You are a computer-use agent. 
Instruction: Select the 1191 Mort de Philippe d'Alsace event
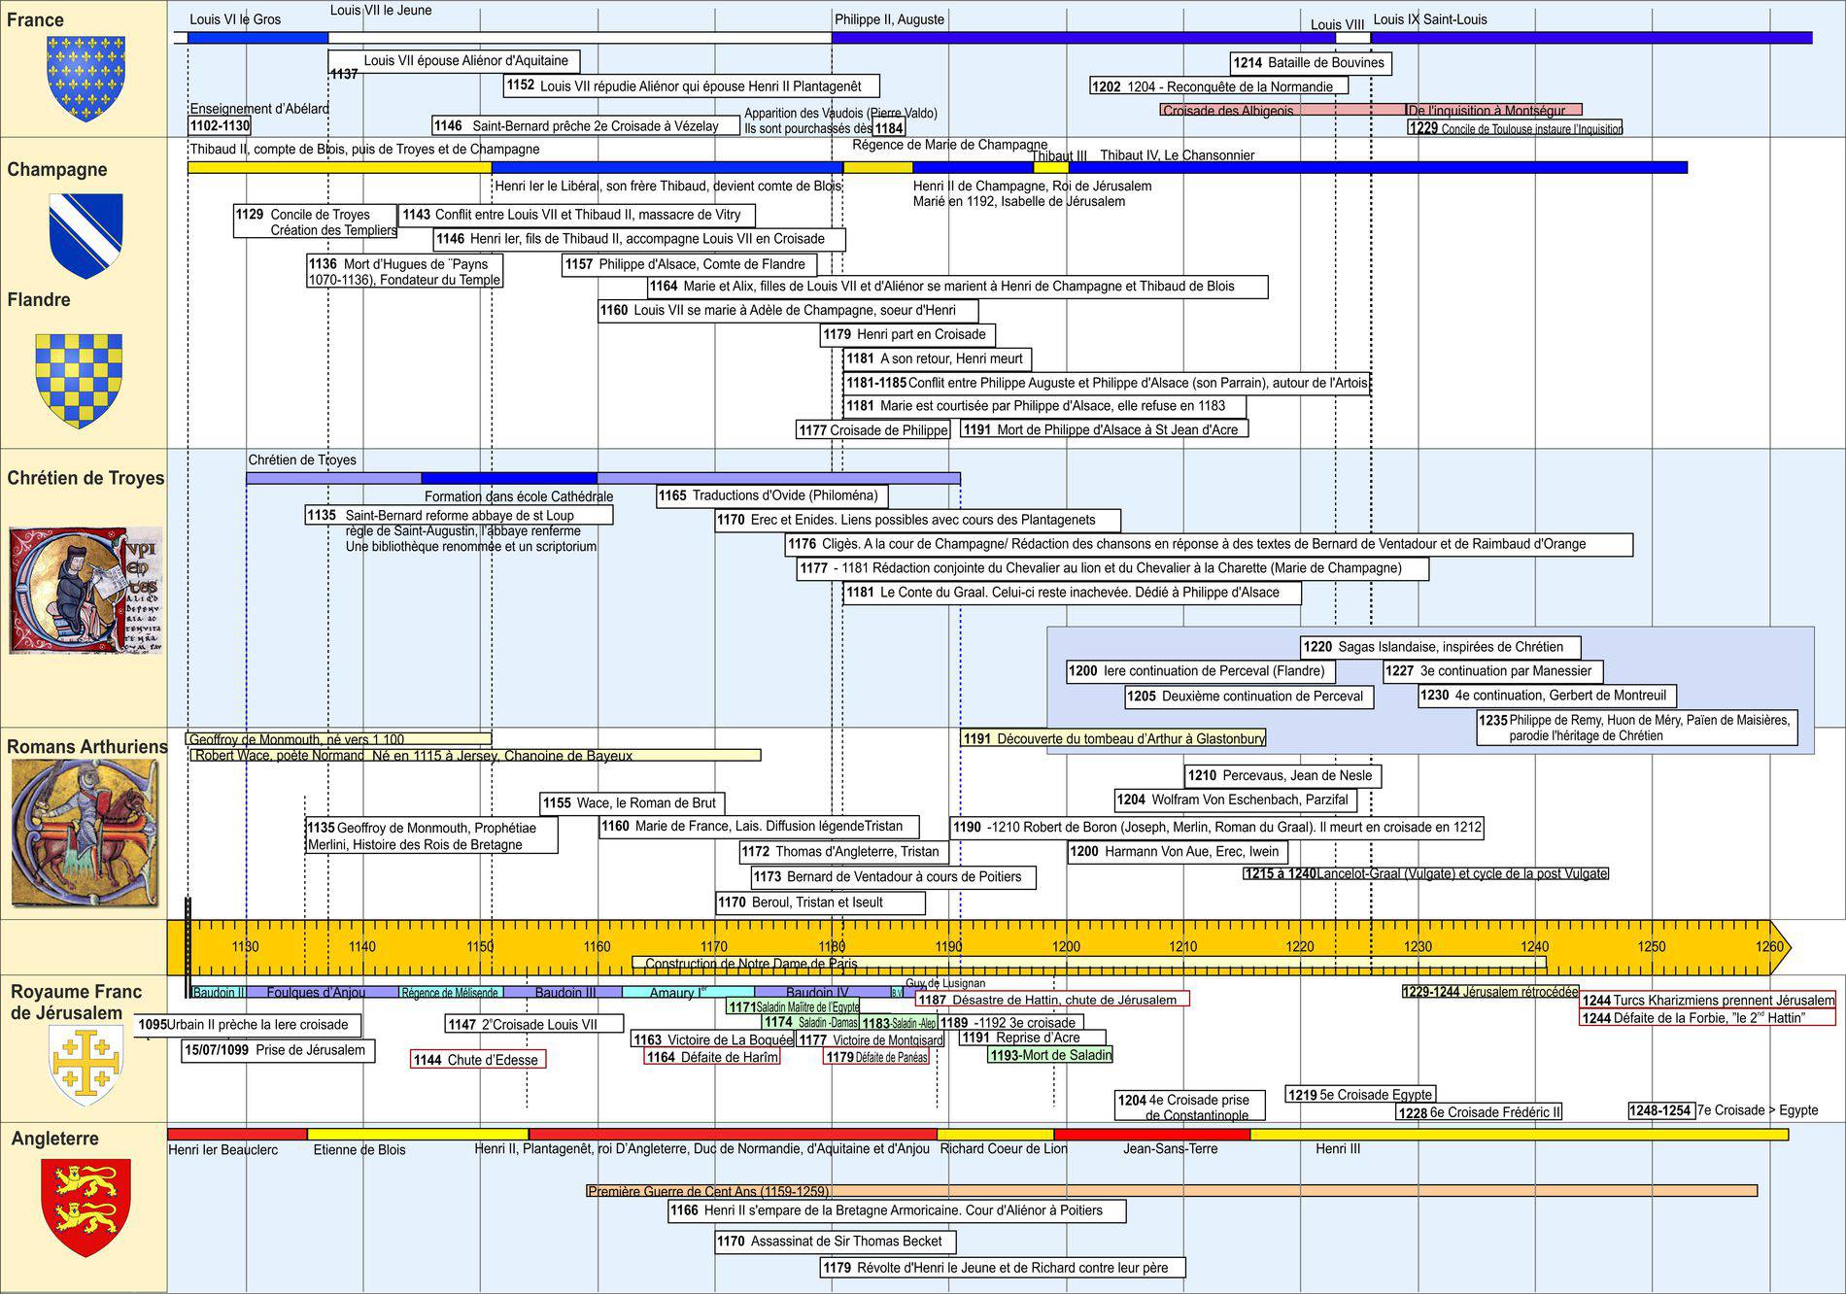pyautogui.click(x=1105, y=429)
